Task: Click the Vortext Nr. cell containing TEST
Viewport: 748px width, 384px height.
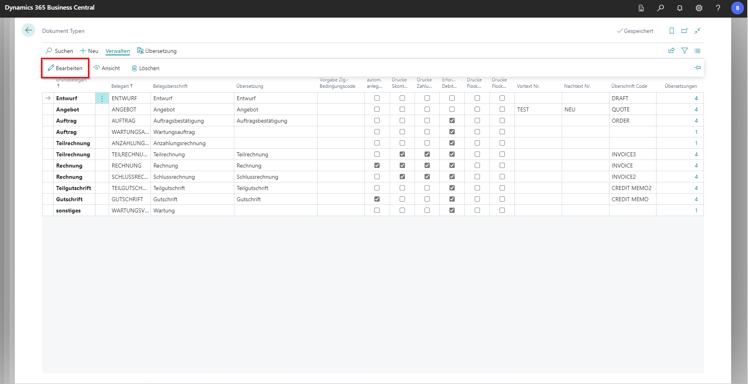Action: click(538, 109)
